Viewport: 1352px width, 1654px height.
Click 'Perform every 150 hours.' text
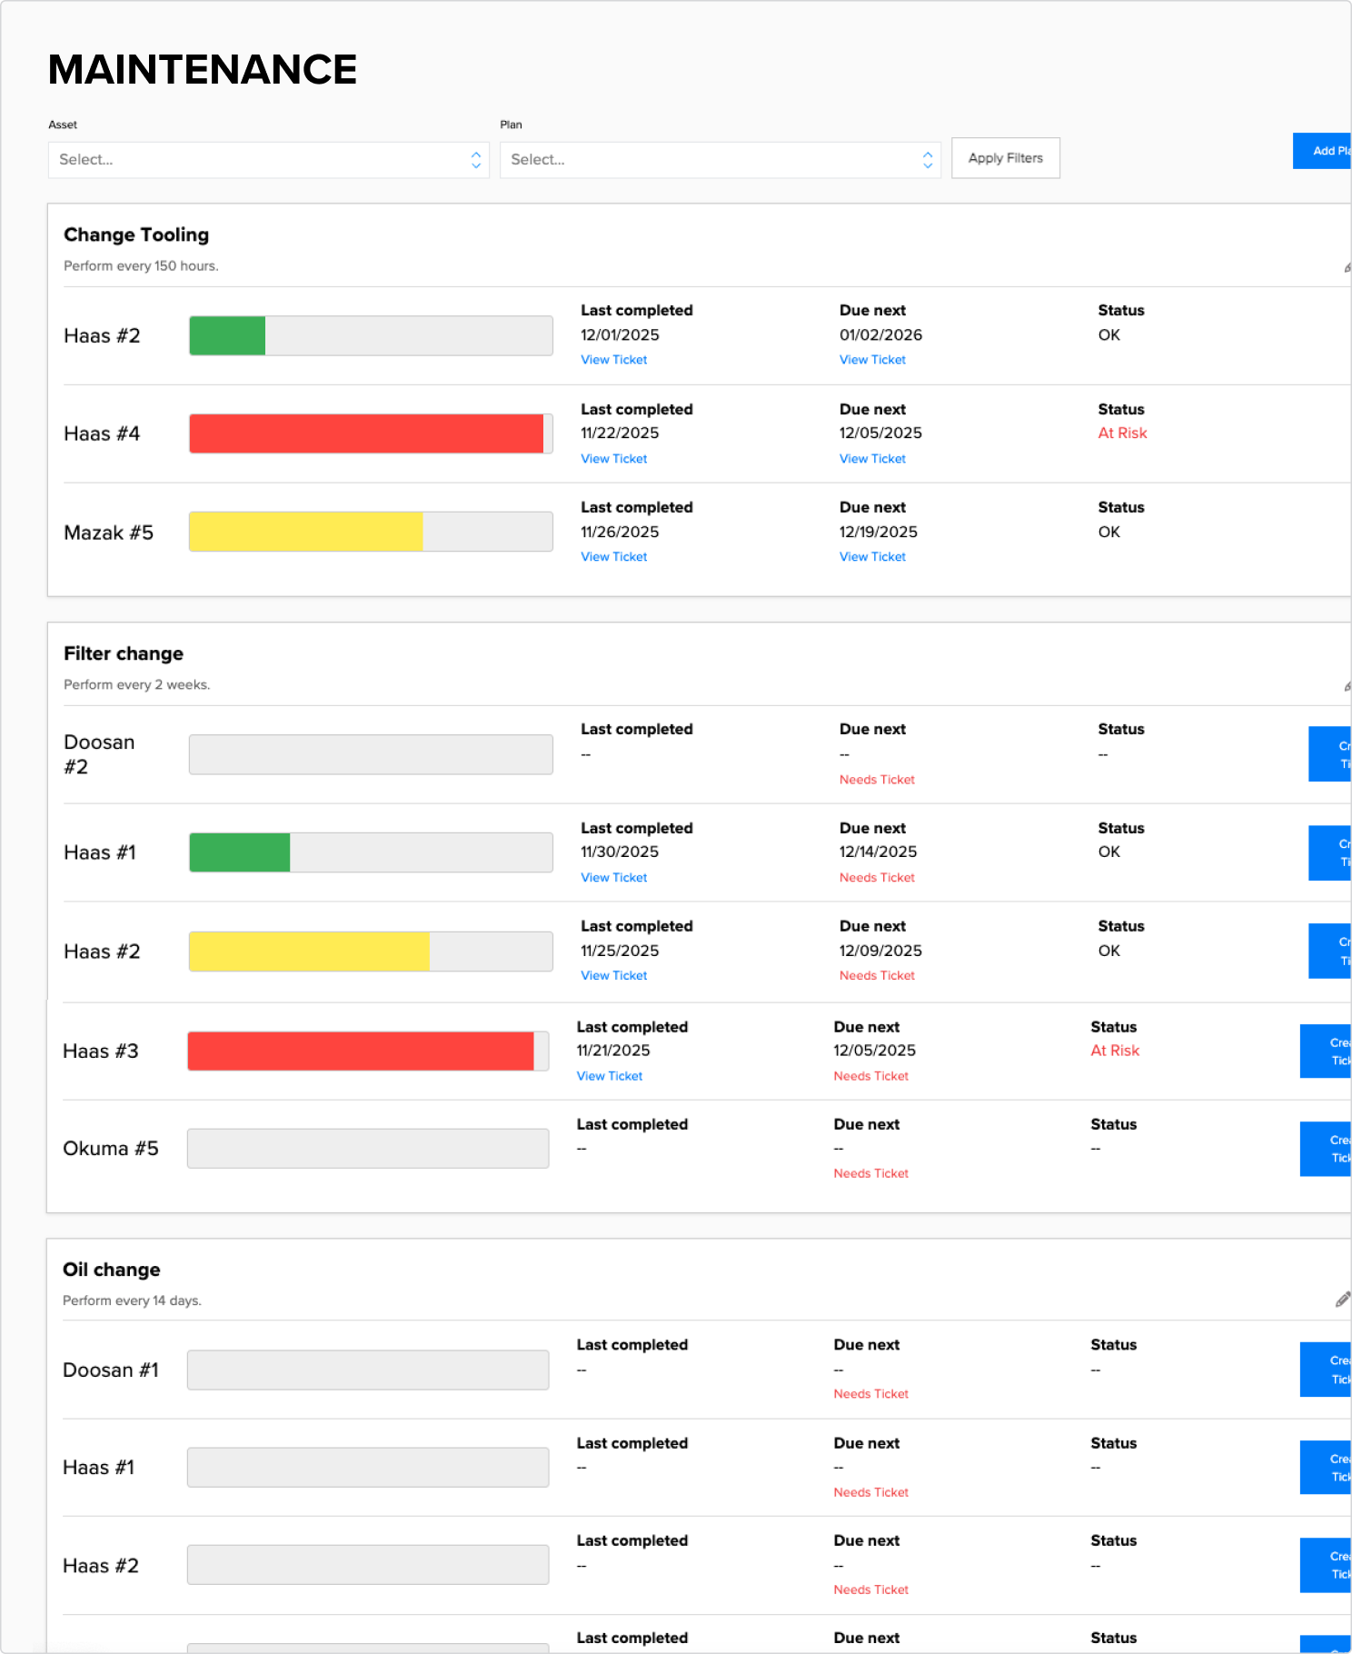[x=141, y=266]
